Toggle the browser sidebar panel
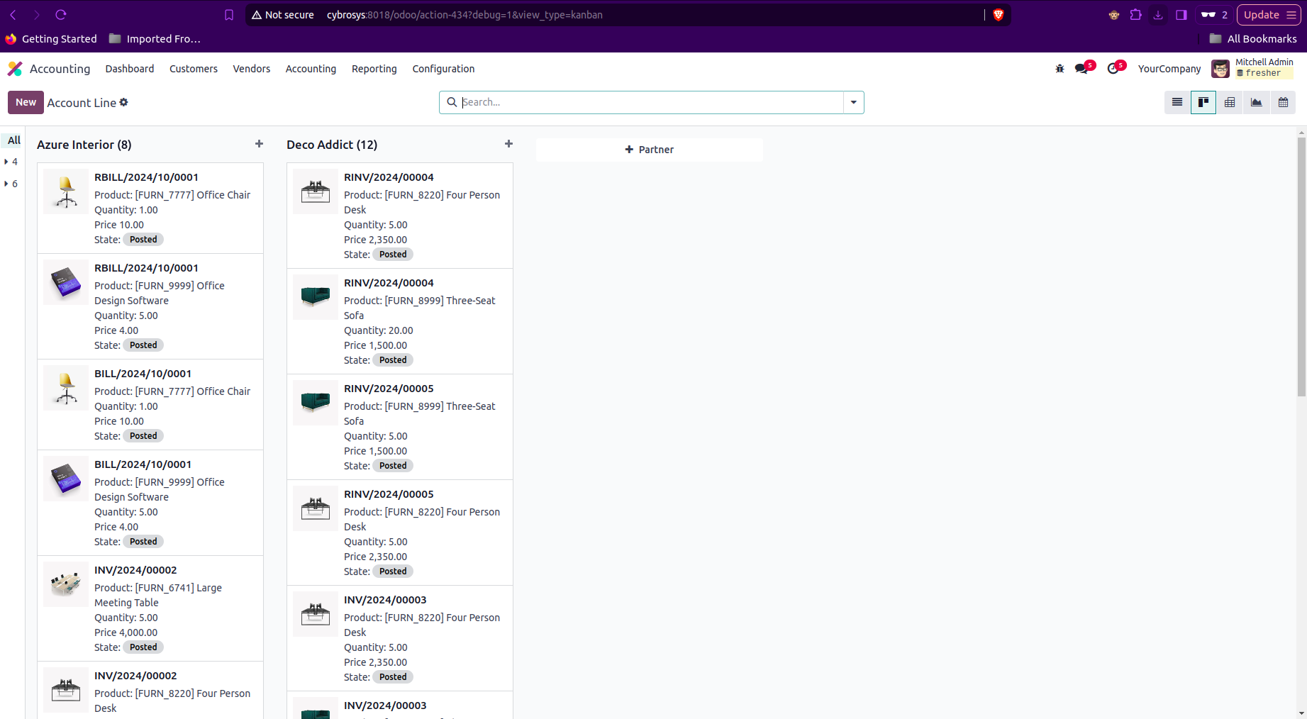1307x719 pixels. click(x=1181, y=15)
